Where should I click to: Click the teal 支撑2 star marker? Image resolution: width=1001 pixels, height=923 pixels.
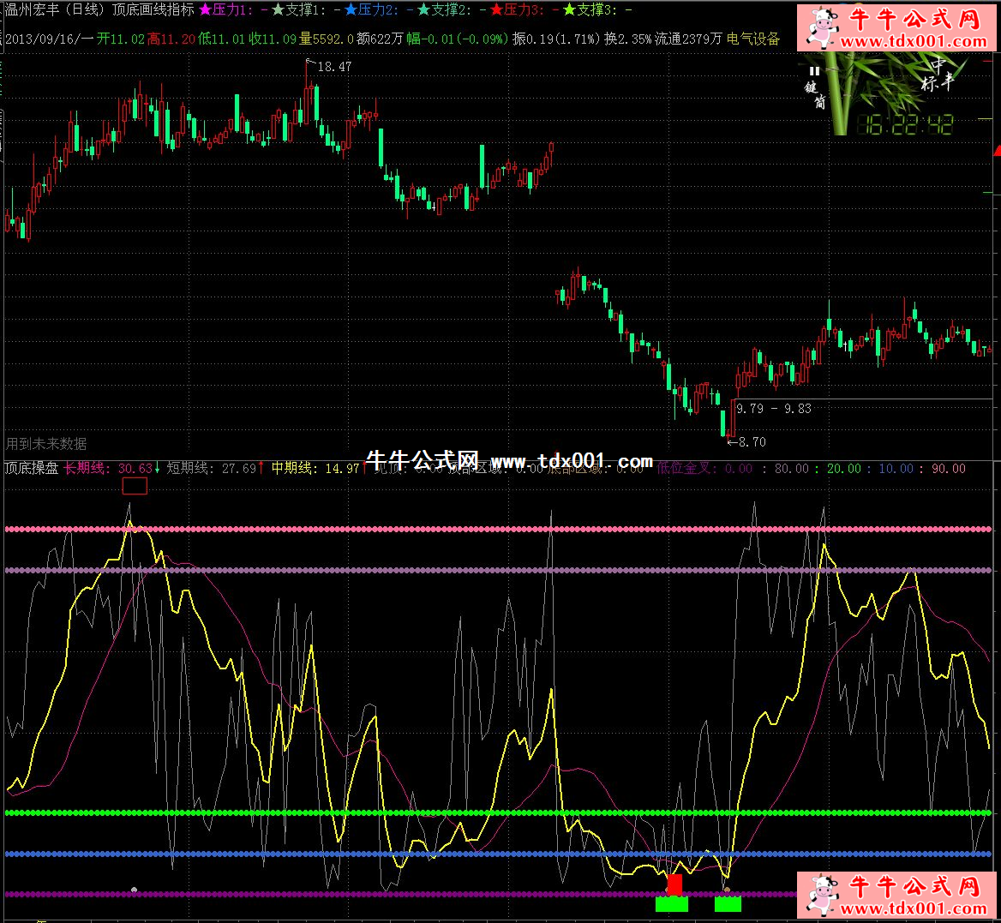(x=423, y=10)
